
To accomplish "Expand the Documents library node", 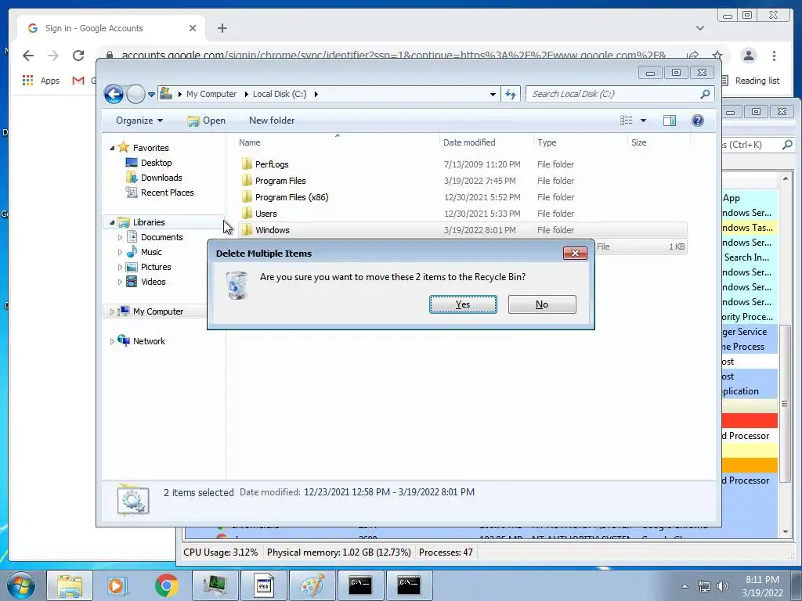I will tap(120, 237).
